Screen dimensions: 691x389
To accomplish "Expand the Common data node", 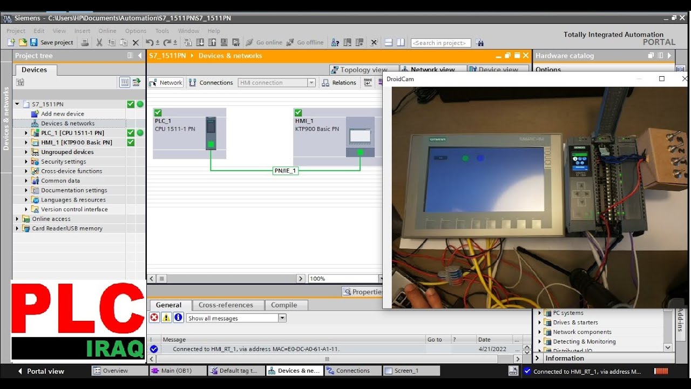I will click(x=26, y=180).
